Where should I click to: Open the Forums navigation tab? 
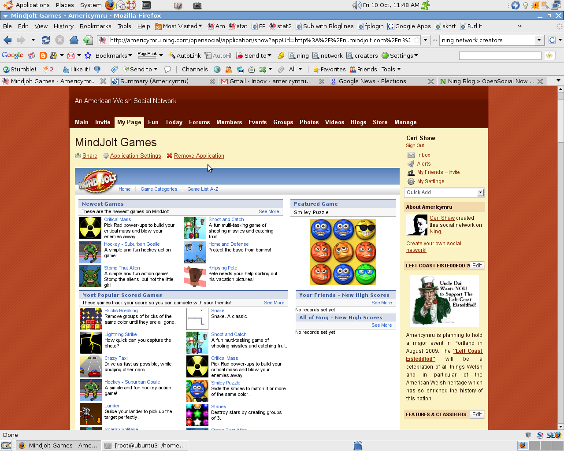click(199, 122)
